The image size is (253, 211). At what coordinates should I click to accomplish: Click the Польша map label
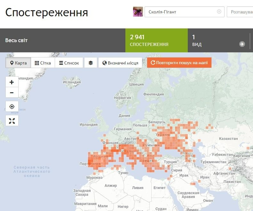click(x=140, y=125)
